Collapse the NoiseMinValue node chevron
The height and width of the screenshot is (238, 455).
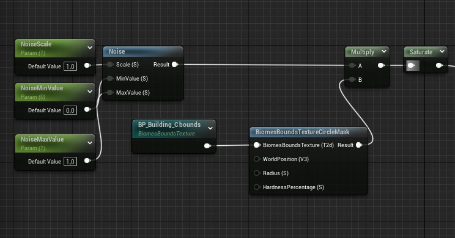pyautogui.click(x=90, y=92)
